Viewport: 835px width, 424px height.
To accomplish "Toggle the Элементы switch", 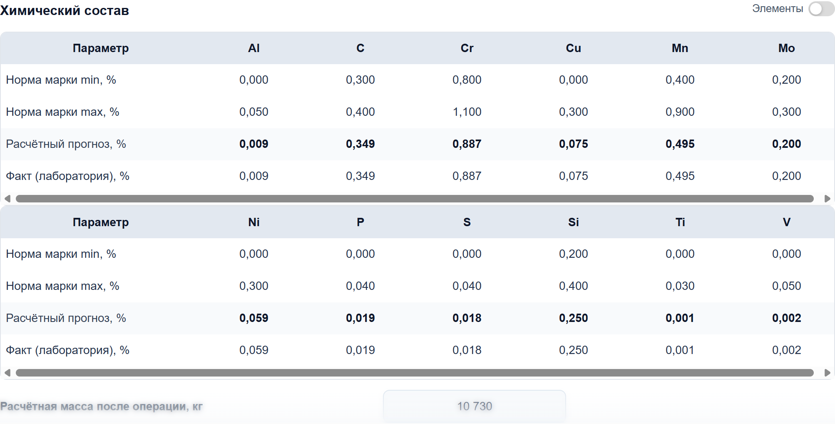I will 821,9.
